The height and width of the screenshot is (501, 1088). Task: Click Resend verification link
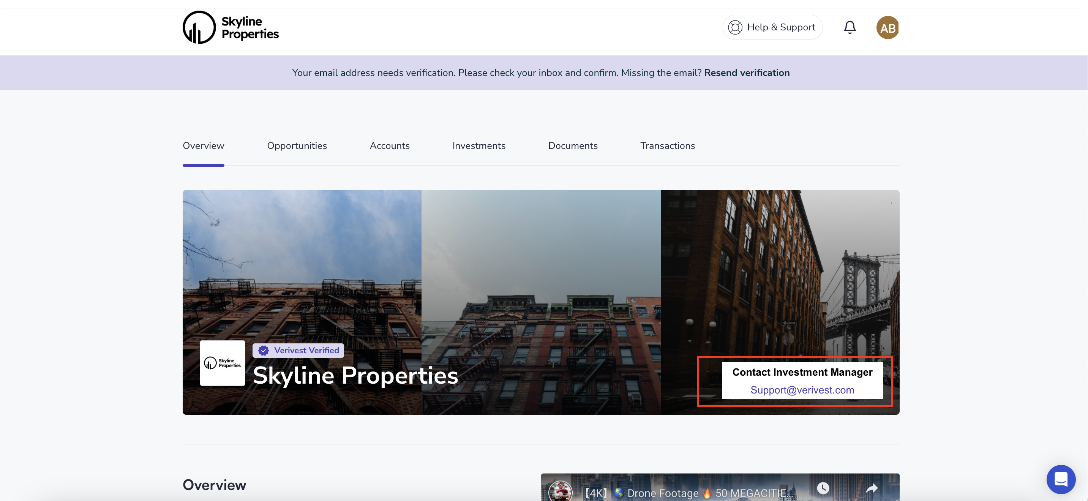tap(746, 73)
